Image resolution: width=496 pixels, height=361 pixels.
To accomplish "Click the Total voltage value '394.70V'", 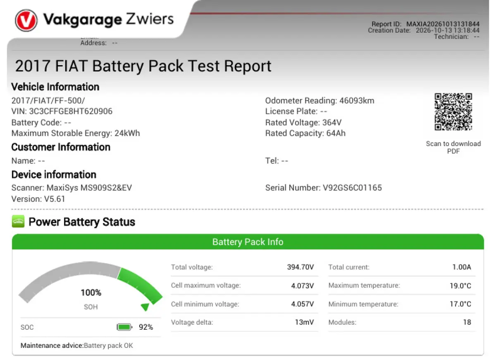I will pyautogui.click(x=300, y=267).
